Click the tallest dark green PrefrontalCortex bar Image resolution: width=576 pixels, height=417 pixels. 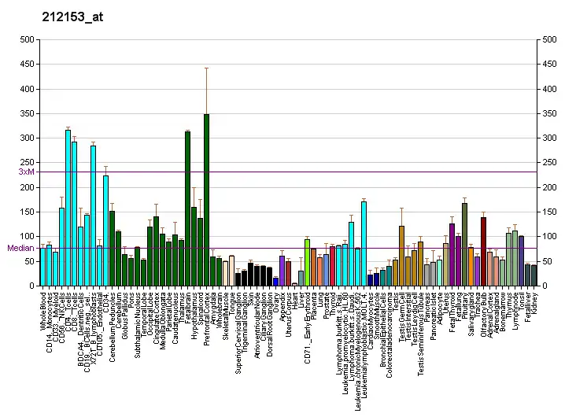pyautogui.click(x=206, y=200)
